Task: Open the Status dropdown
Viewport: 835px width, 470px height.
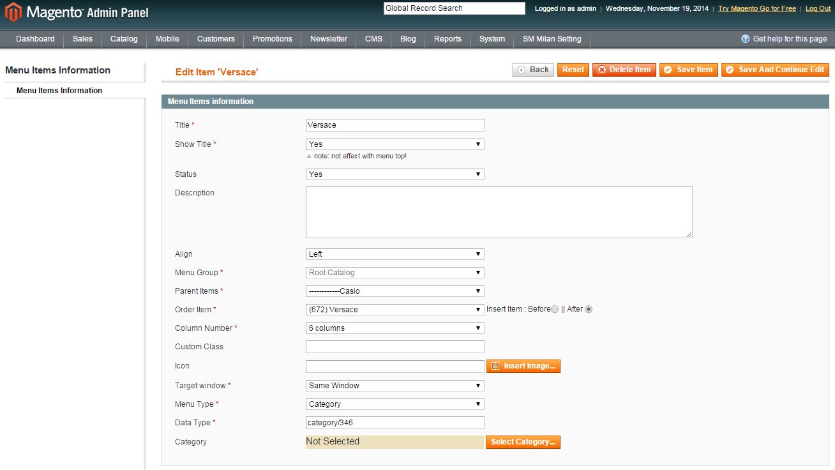Action: click(x=395, y=174)
